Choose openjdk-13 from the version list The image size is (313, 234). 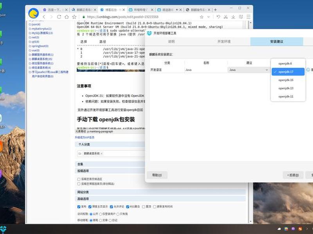[x=288, y=89]
